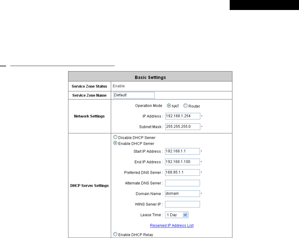Click the Lease Time label

tap(152, 215)
